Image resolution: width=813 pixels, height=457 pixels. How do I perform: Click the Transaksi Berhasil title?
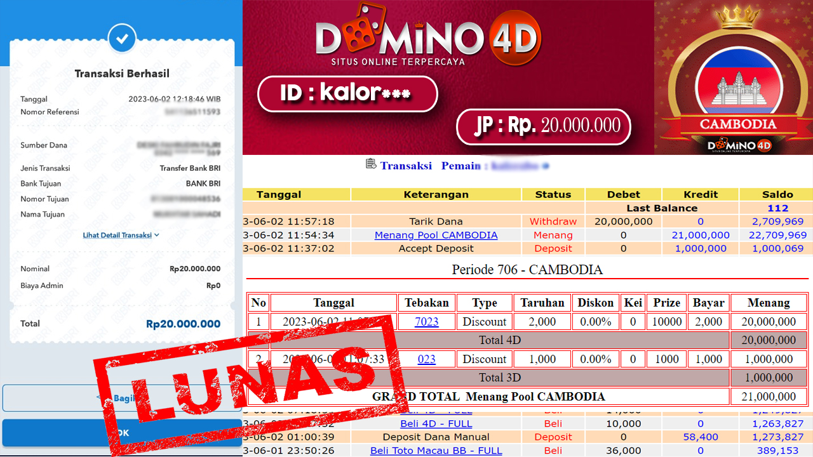pyautogui.click(x=122, y=74)
